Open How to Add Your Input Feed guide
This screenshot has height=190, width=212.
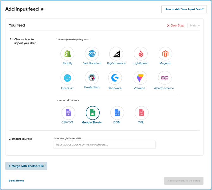184,9
